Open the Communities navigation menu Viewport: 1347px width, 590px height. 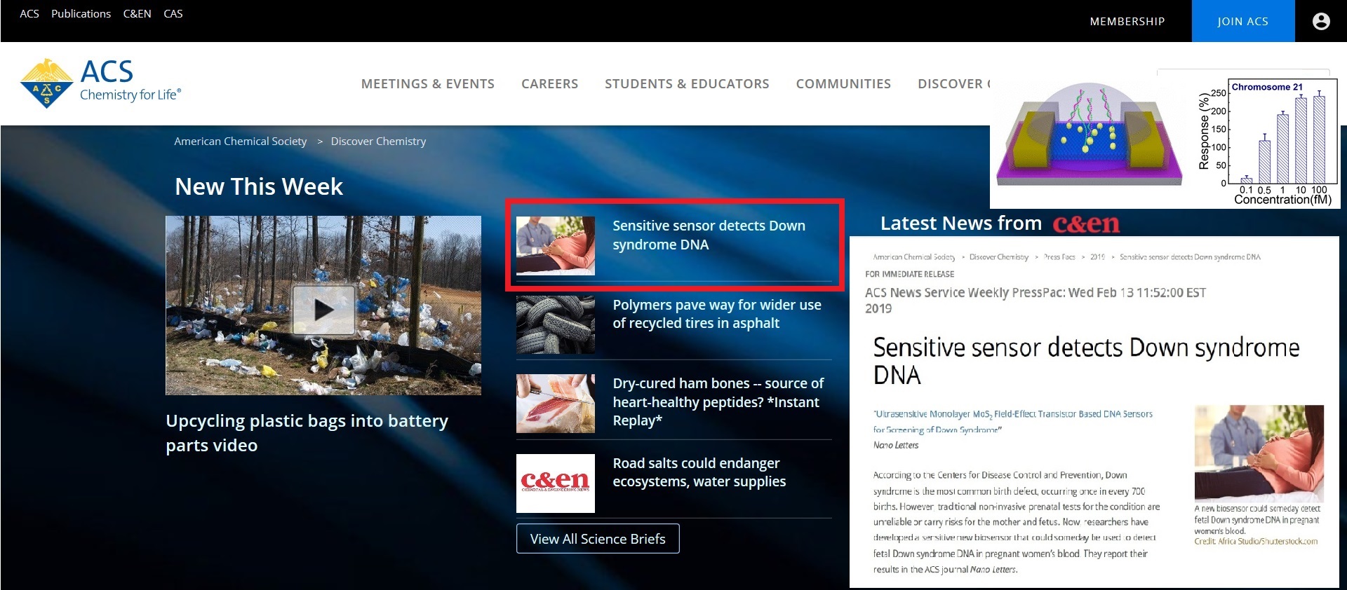(x=843, y=84)
